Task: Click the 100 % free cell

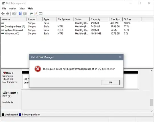Action: click(127, 23)
